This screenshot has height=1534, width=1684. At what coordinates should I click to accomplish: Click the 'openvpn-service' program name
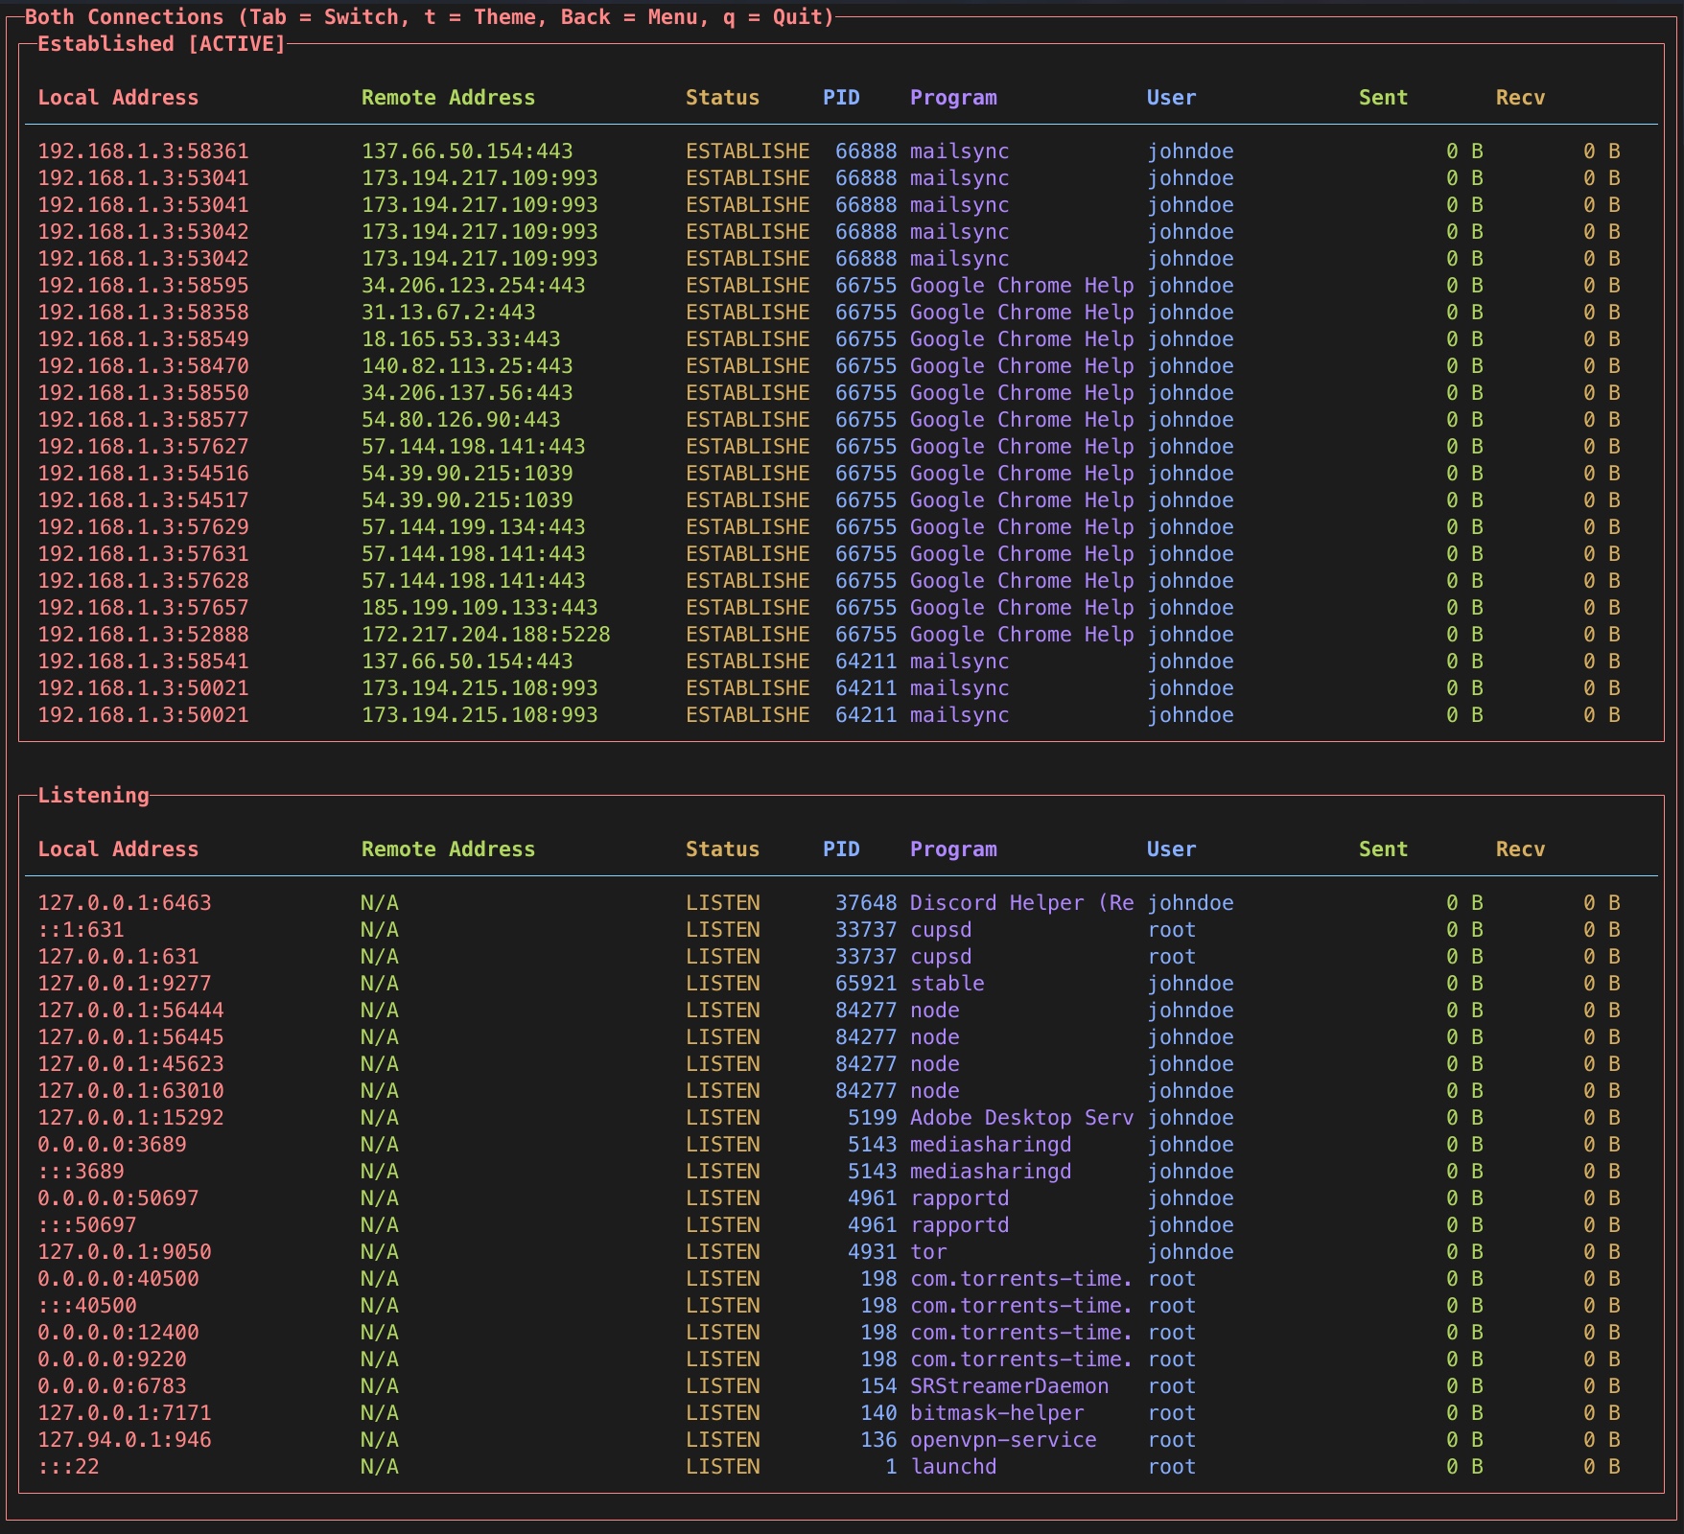(1003, 1440)
